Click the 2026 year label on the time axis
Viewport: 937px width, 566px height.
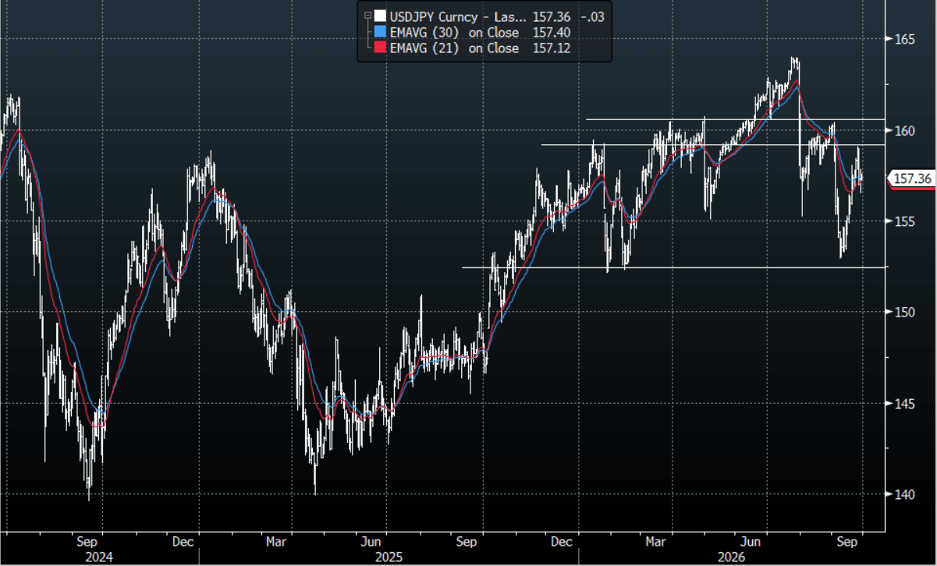coord(733,557)
